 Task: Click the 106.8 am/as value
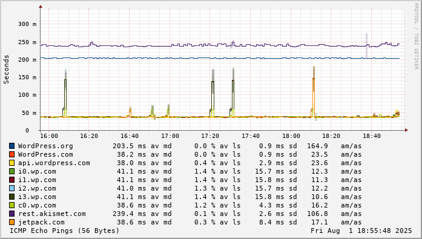(318, 214)
